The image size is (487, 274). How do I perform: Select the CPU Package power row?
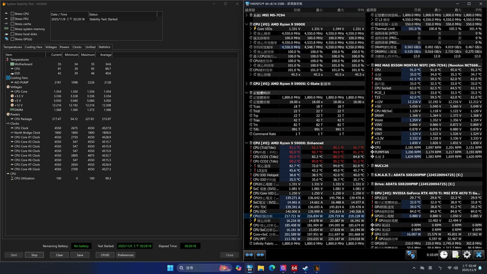point(59,119)
